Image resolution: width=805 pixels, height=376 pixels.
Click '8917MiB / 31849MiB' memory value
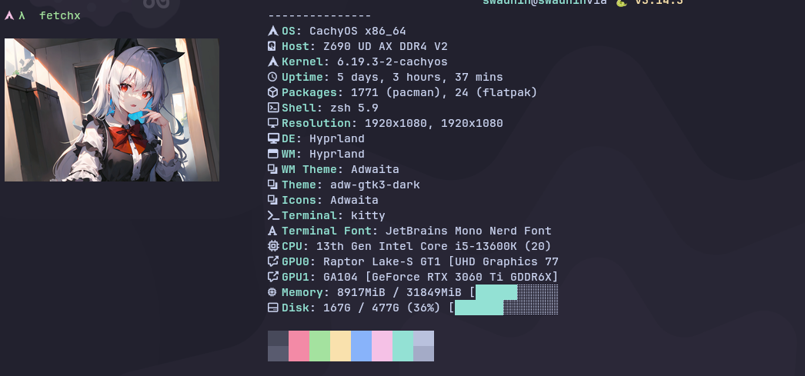[x=399, y=292]
